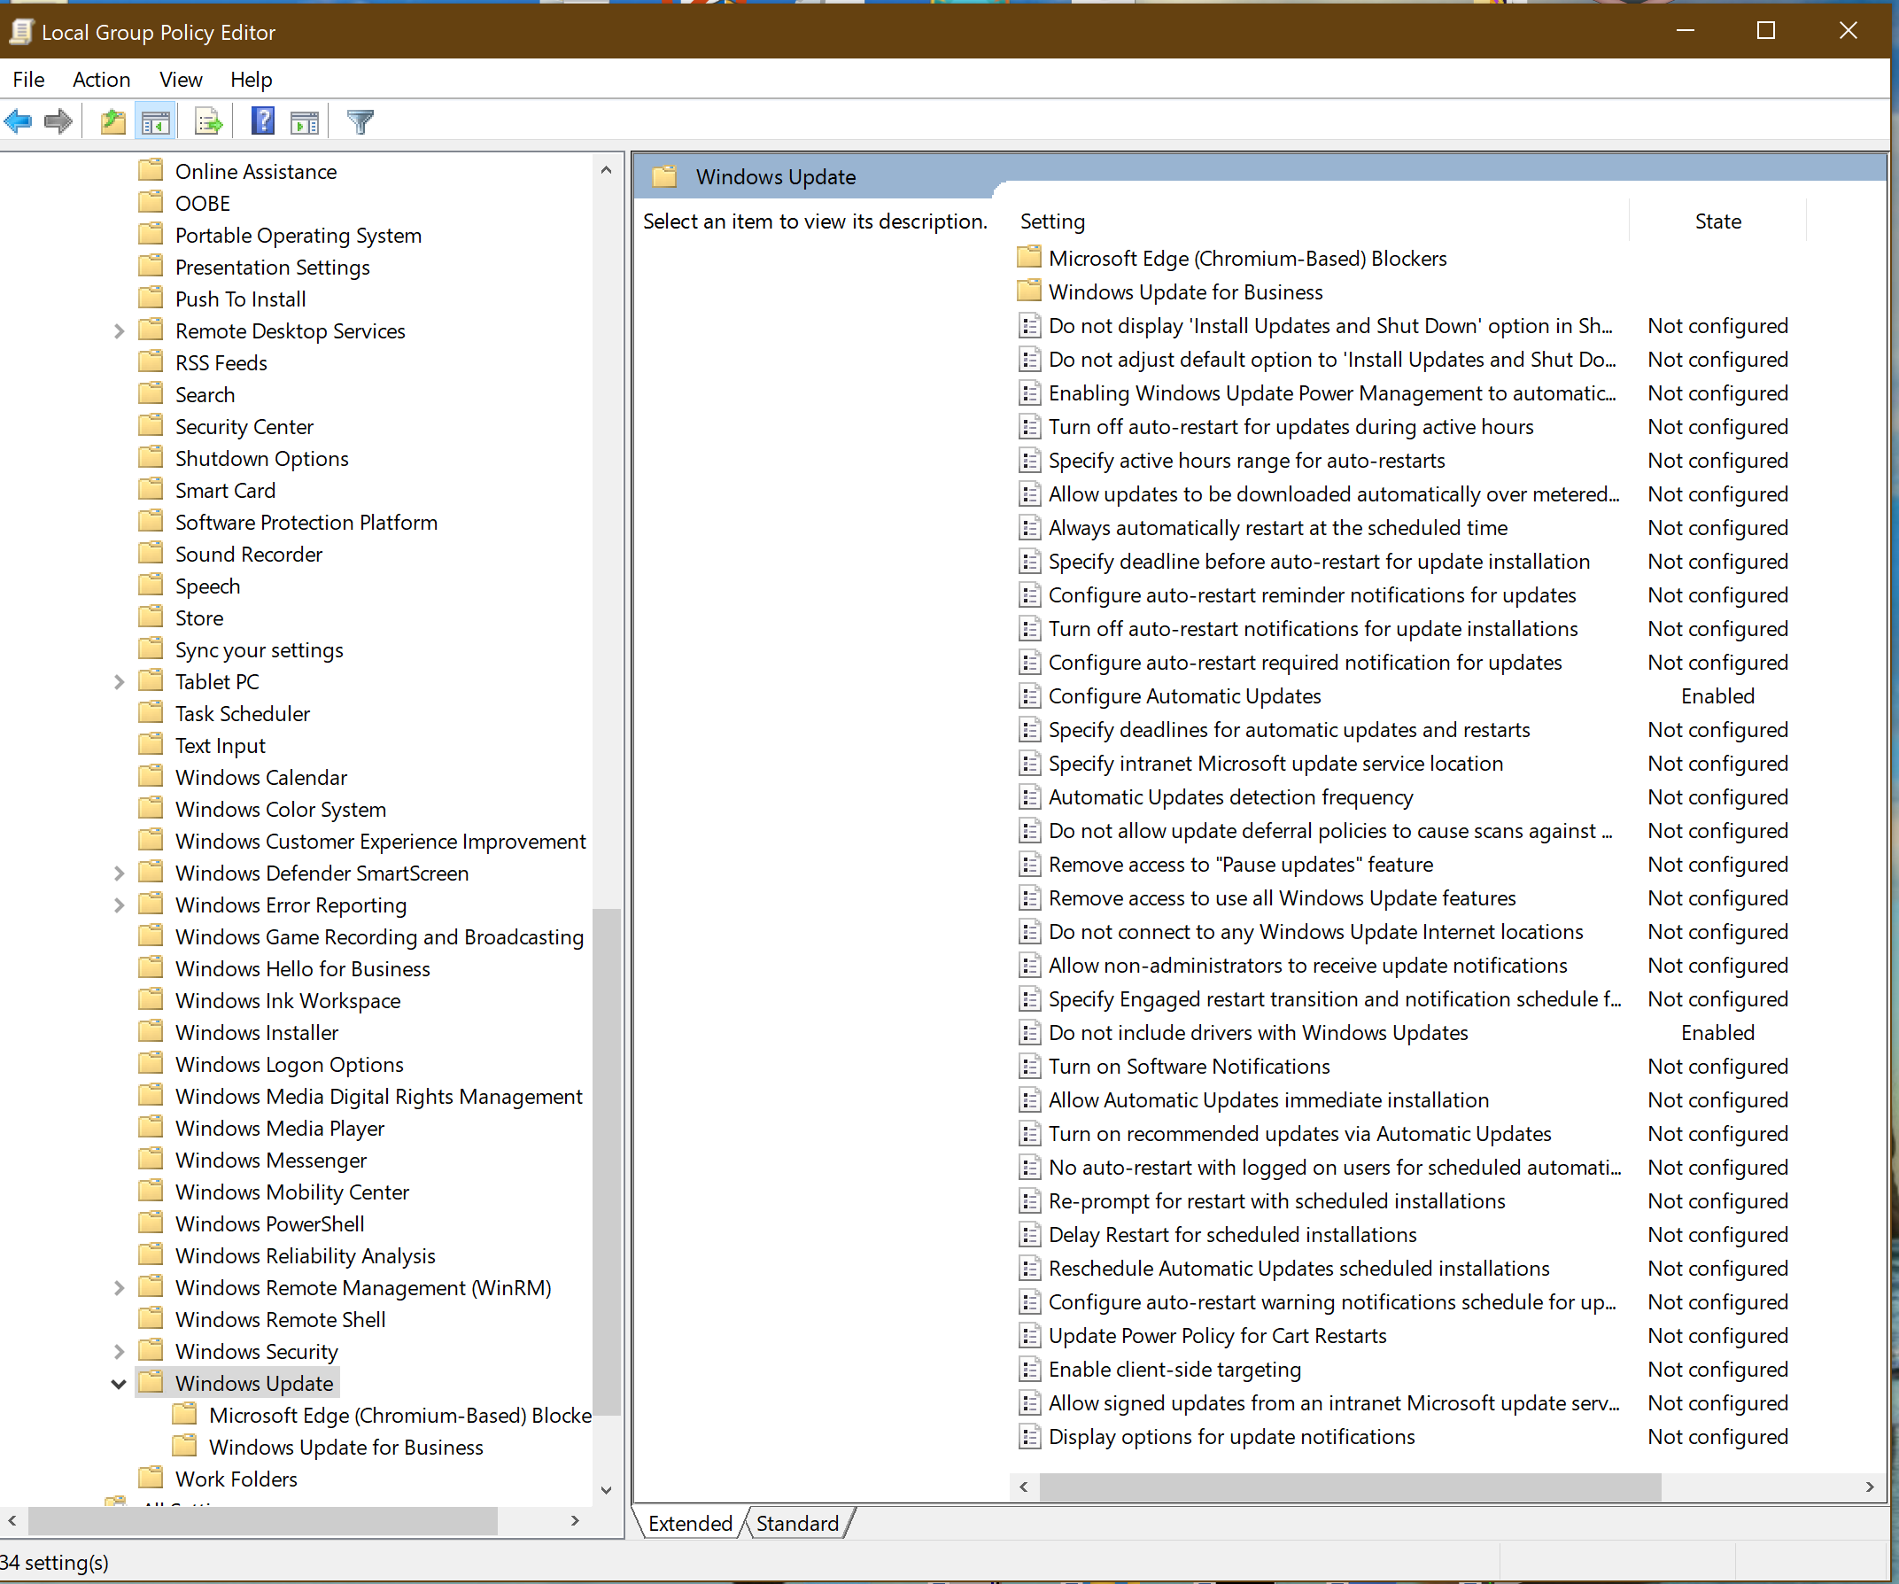1899x1584 pixels.
Task: Select 'Remove access to "Pause updates" feature'
Action: click(1241, 865)
